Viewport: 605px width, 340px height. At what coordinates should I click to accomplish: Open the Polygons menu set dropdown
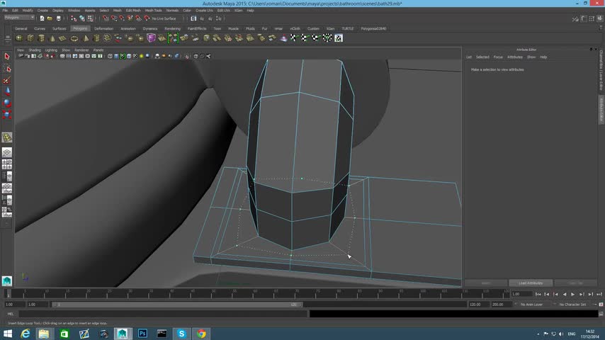pyautogui.click(x=19, y=18)
